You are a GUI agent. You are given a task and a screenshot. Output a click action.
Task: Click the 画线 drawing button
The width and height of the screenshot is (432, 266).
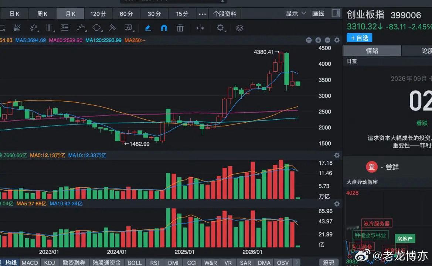tap(318, 14)
